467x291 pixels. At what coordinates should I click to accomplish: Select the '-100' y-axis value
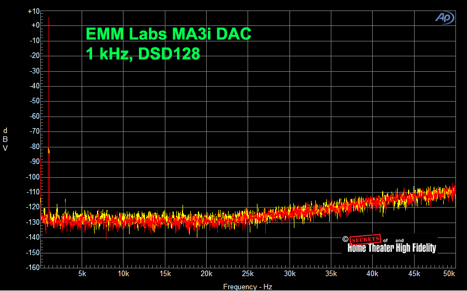[33, 177]
